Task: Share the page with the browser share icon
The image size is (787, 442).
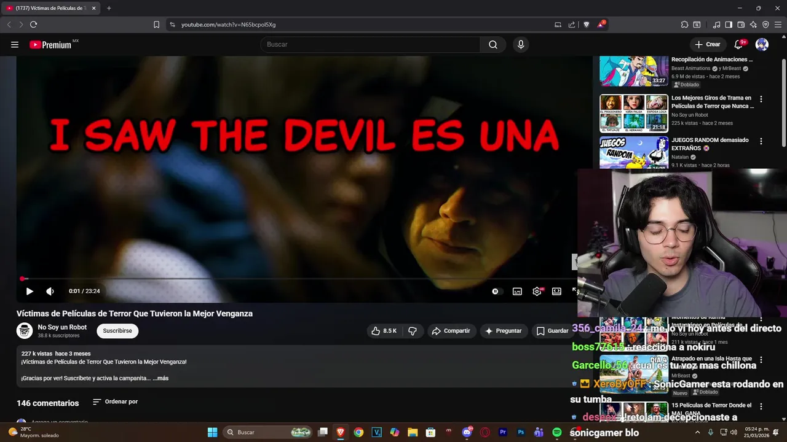Action: click(572, 25)
